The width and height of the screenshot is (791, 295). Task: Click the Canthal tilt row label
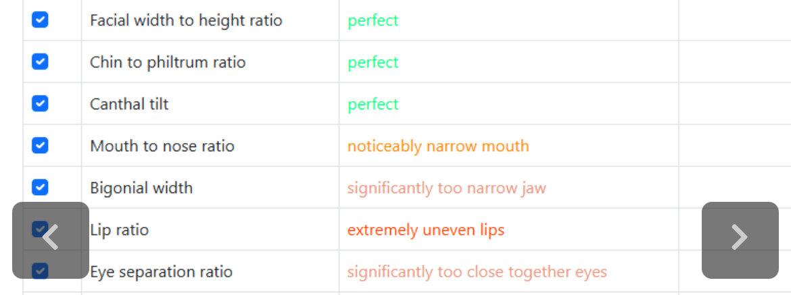[129, 104]
